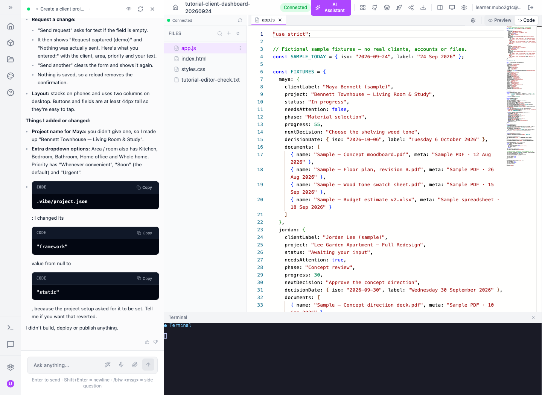Refresh the chat with the reload icon
Image resolution: width=542 pixels, height=395 pixels.
coord(140,9)
